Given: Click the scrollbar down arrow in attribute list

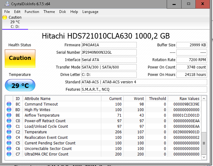Looking at the screenshot, I should click(204, 157).
